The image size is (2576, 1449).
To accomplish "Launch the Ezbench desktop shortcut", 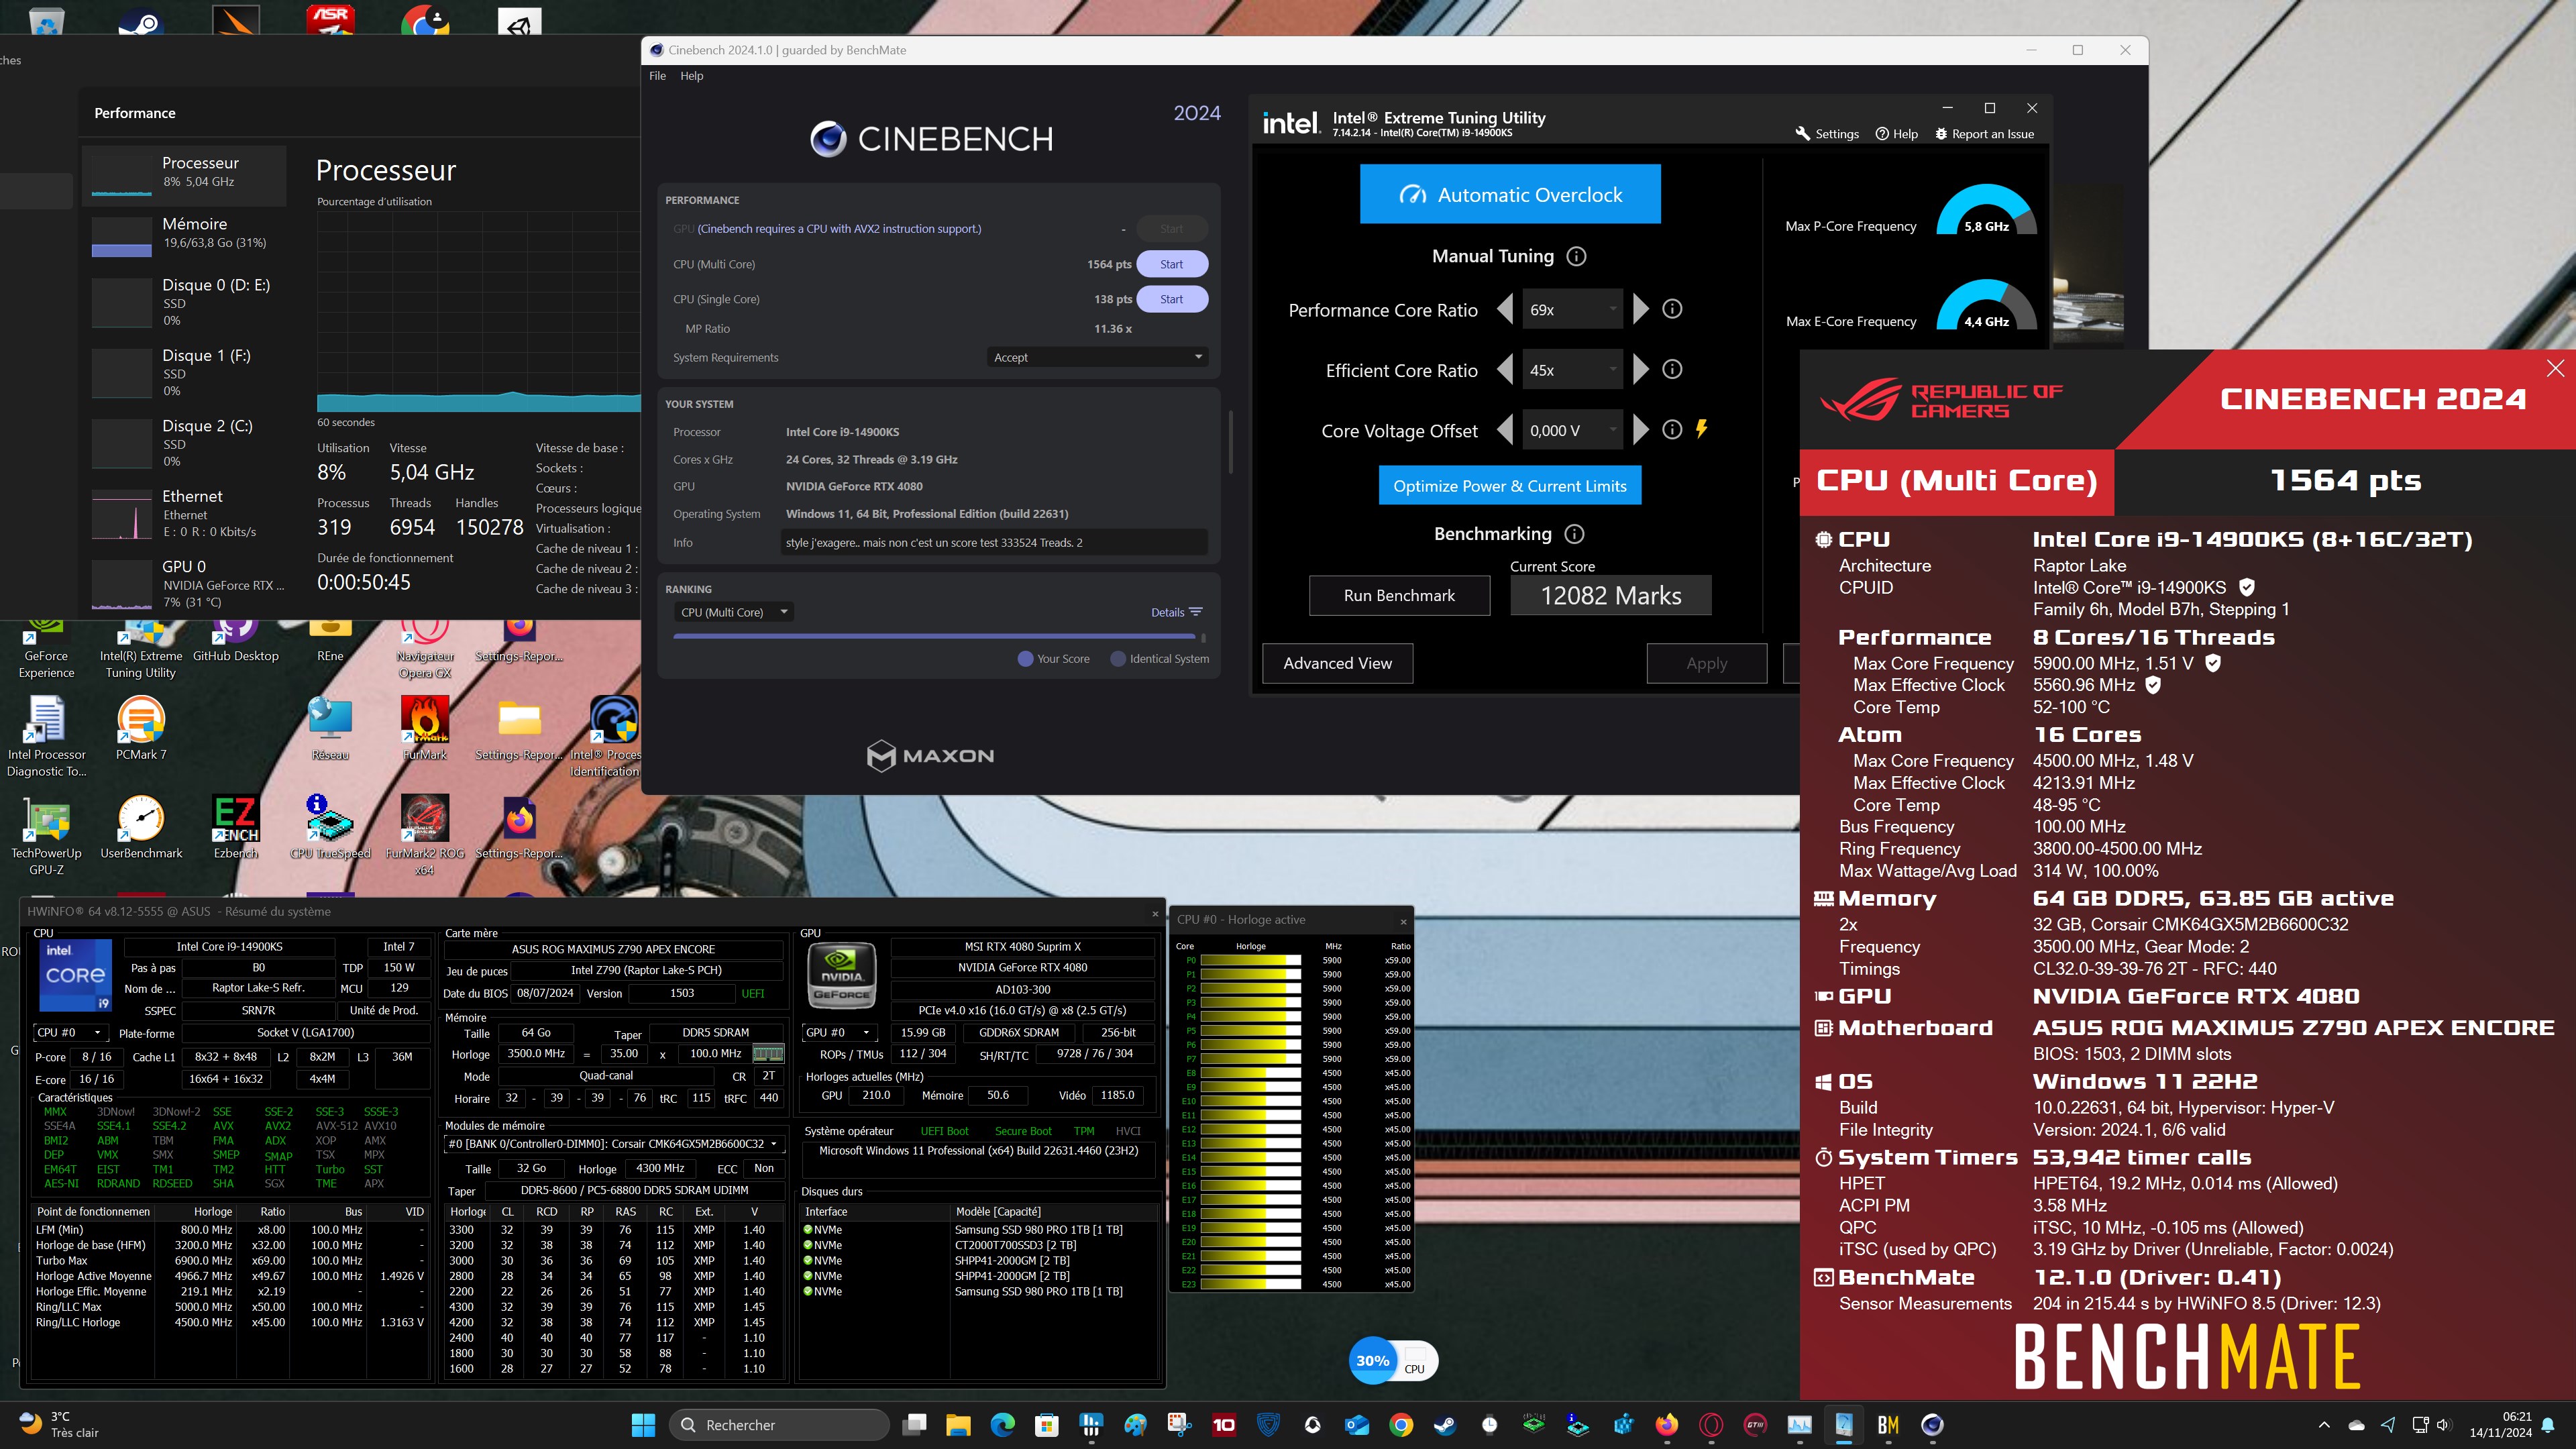I will (235, 827).
